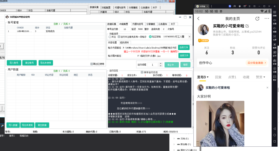Tap the back arrow on 我的主页
Image resolution: width=279 pixels, height=151 pixels.
[198, 19]
